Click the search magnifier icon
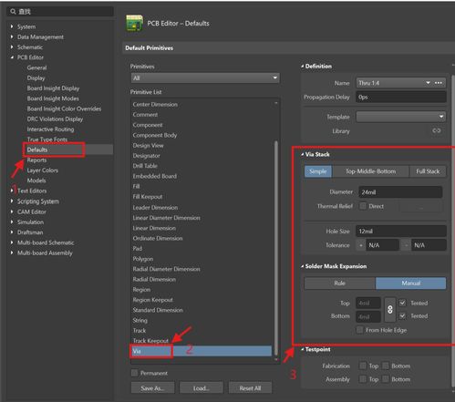 13,12
